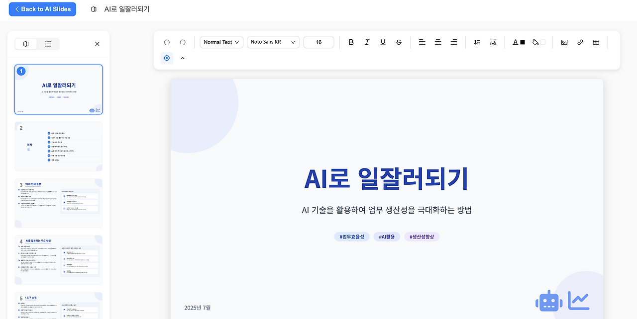
Task: Redo the last undone change
Action: point(182,42)
